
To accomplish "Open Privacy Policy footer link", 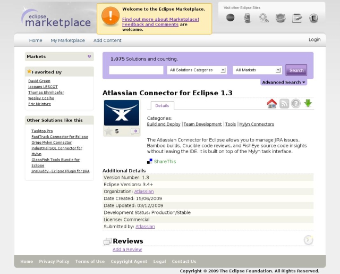I will (54, 261).
